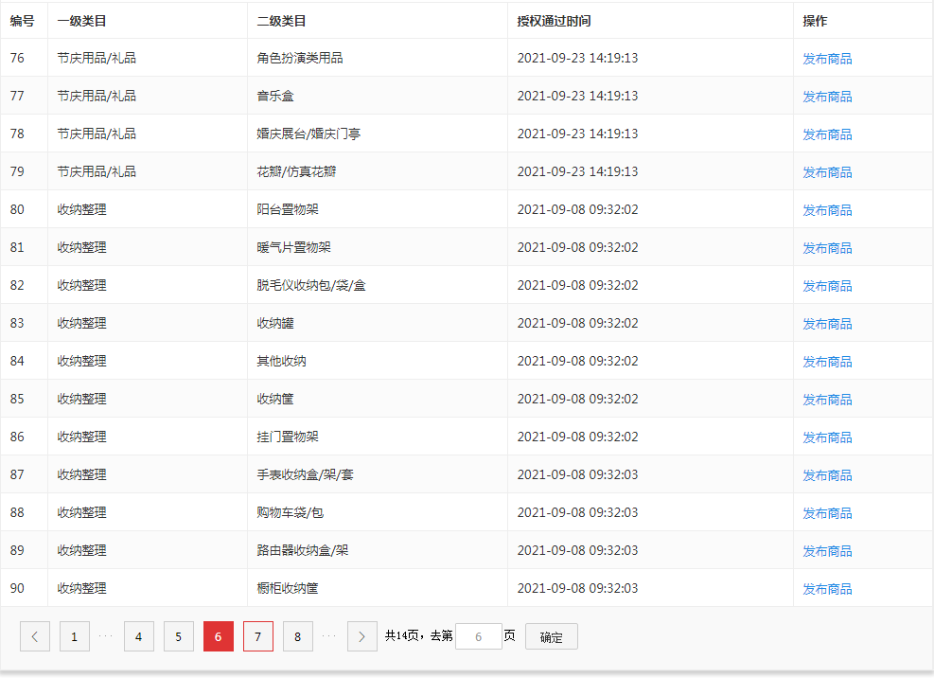Confirm page jump with 确定 button
Image resolution: width=934 pixels, height=678 pixels.
[551, 637]
